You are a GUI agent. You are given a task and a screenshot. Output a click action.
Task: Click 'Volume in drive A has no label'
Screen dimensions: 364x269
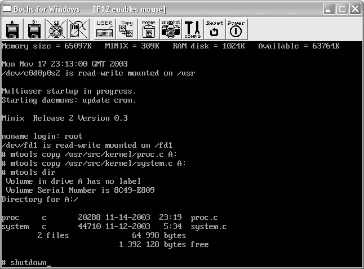point(73,181)
